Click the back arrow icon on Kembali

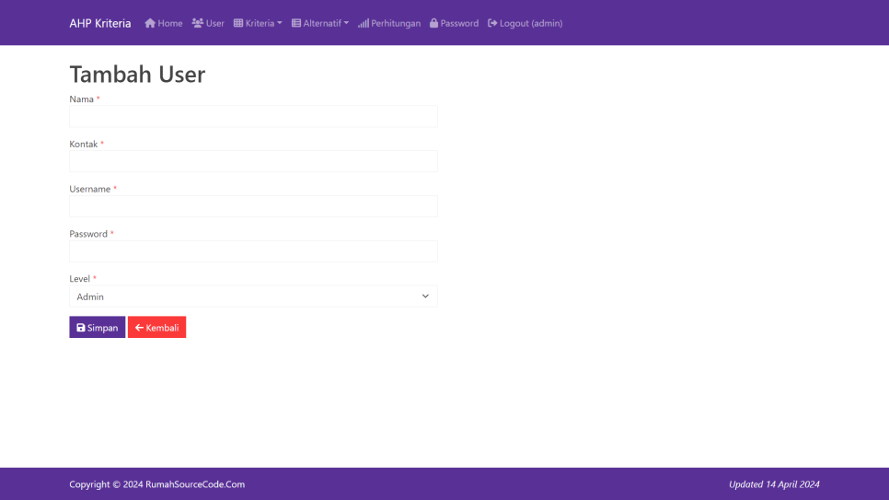(139, 328)
